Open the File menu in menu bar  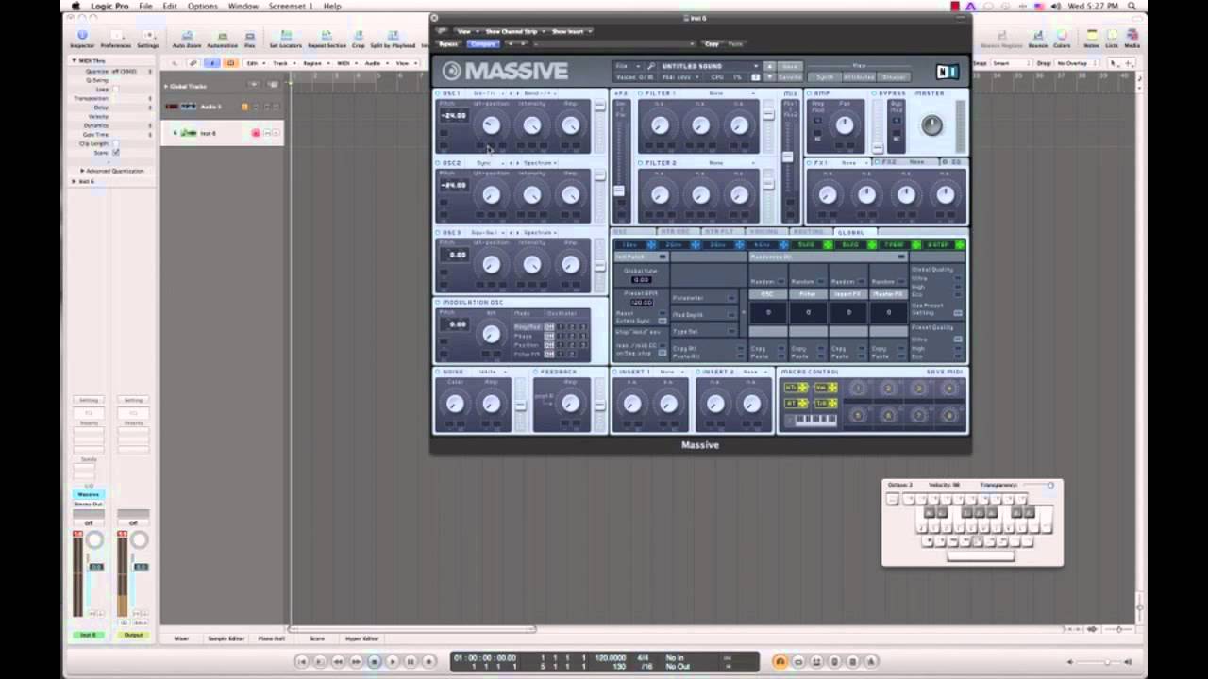pyautogui.click(x=145, y=6)
